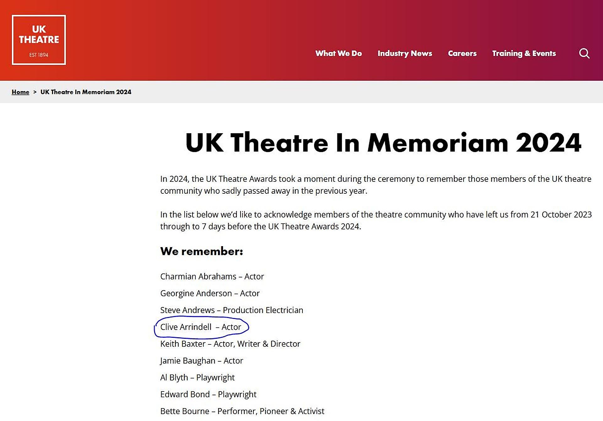Select the Georgine Anderson – Actor line

click(210, 293)
